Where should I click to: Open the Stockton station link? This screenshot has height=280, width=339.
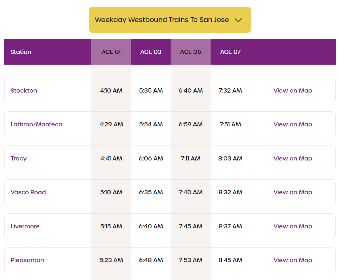click(24, 91)
